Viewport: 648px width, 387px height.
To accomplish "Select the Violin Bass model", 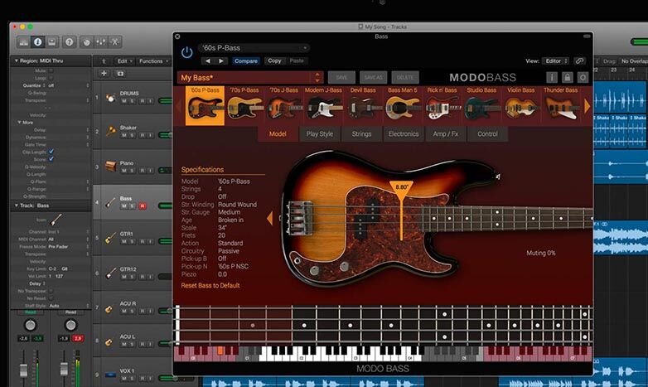I will [521, 106].
